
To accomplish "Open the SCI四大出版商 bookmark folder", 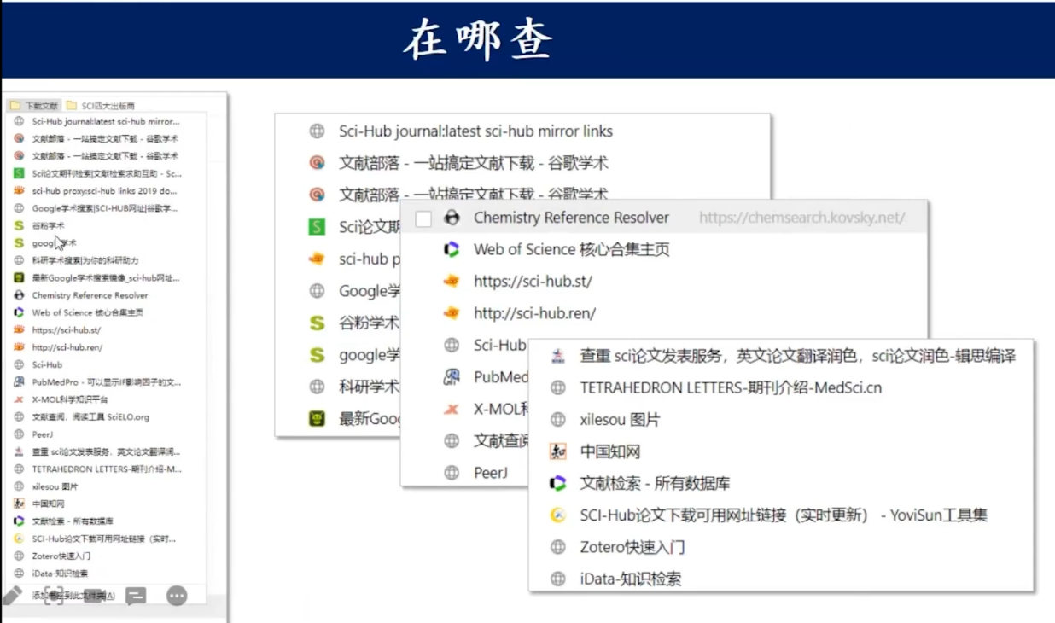I will click(x=101, y=106).
